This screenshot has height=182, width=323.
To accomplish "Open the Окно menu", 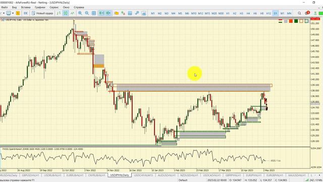I will coord(66,7).
